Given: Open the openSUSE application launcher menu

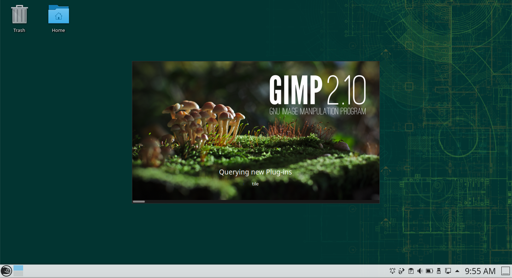Looking at the screenshot, I should (6, 271).
